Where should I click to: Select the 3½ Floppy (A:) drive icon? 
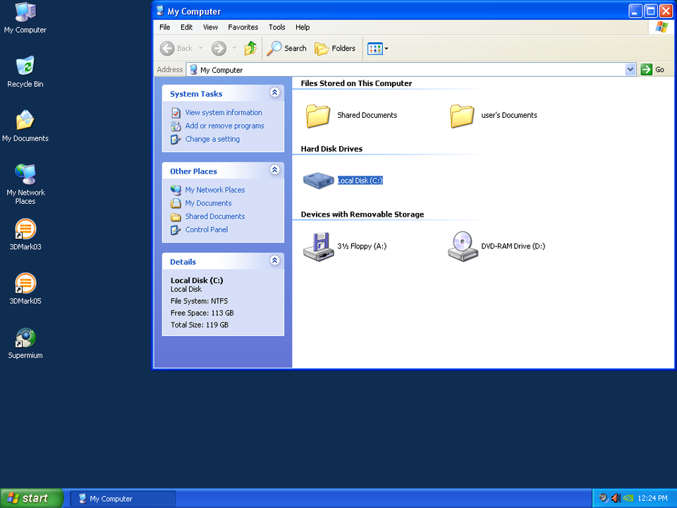click(319, 246)
